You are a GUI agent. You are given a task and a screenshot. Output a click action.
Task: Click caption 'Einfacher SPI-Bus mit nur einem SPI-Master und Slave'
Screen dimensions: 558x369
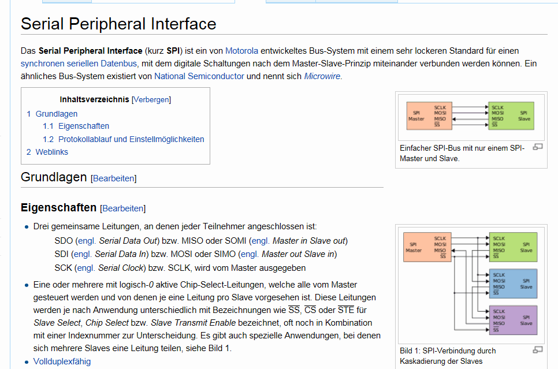(x=462, y=154)
